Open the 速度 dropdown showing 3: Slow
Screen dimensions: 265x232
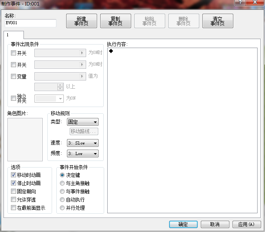pos(83,143)
